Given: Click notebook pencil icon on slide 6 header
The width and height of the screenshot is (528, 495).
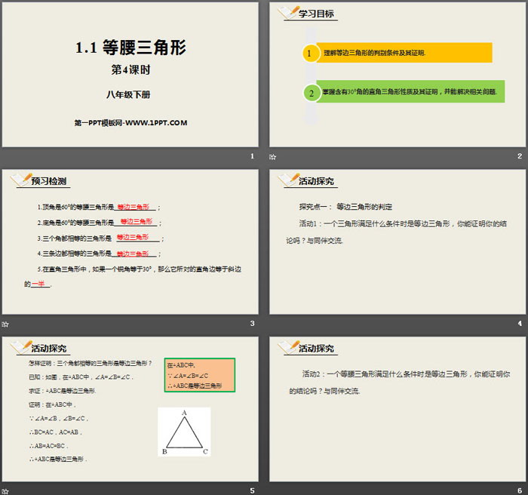Looking at the screenshot, I should [x=287, y=346].
